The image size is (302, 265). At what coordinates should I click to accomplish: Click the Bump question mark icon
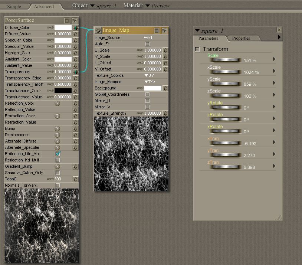pyautogui.click(x=58, y=129)
